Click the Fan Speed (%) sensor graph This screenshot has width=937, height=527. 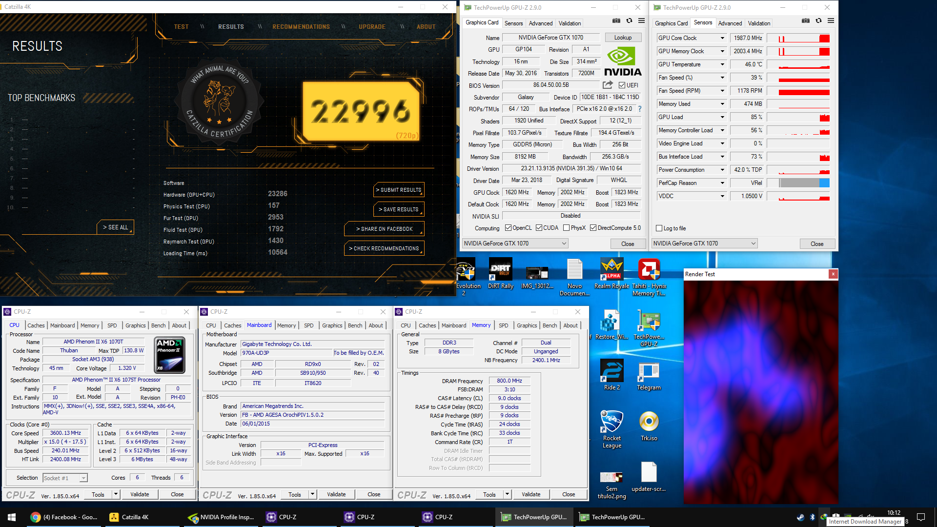(x=798, y=78)
